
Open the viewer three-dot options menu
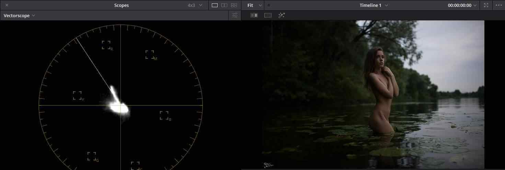pyautogui.click(x=498, y=5)
